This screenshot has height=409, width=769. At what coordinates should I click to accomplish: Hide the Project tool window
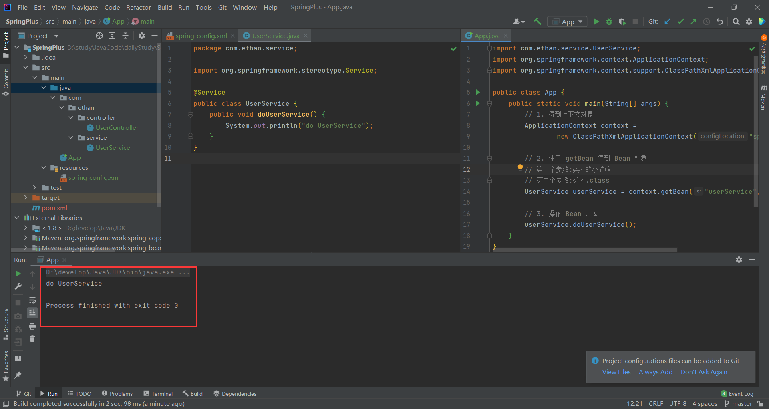point(154,36)
